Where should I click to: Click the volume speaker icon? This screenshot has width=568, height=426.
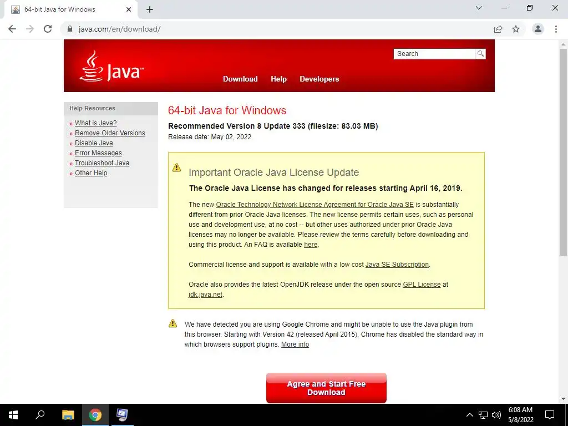(496, 415)
